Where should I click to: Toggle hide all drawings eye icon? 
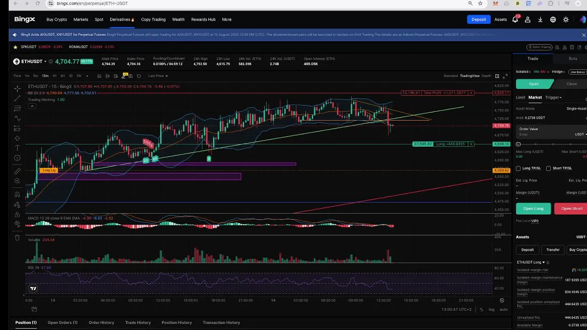(x=17, y=224)
